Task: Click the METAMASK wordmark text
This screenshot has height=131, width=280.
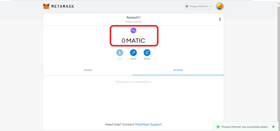Action: (x=63, y=7)
